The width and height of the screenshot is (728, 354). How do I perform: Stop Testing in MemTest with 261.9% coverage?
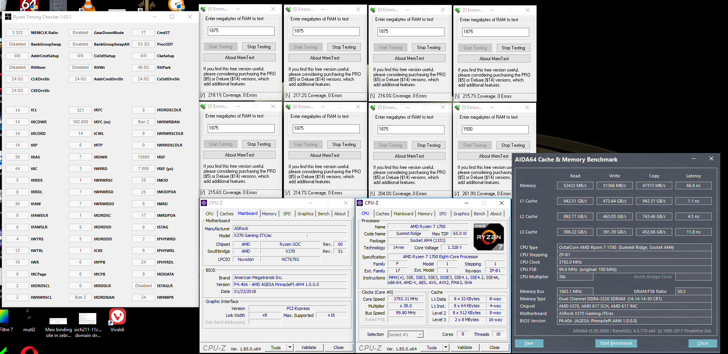coord(513,145)
